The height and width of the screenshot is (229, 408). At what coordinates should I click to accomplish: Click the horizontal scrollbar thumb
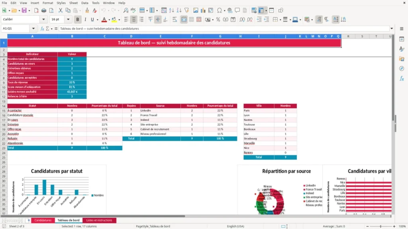click(x=92, y=216)
